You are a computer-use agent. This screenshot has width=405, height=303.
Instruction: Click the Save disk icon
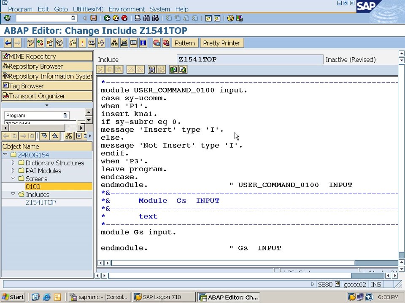pos(94,18)
